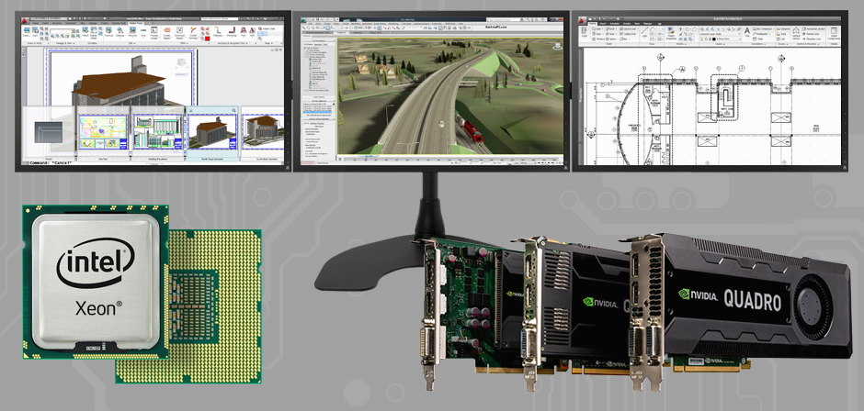Click Table tool in Annotation panel

click(758, 39)
